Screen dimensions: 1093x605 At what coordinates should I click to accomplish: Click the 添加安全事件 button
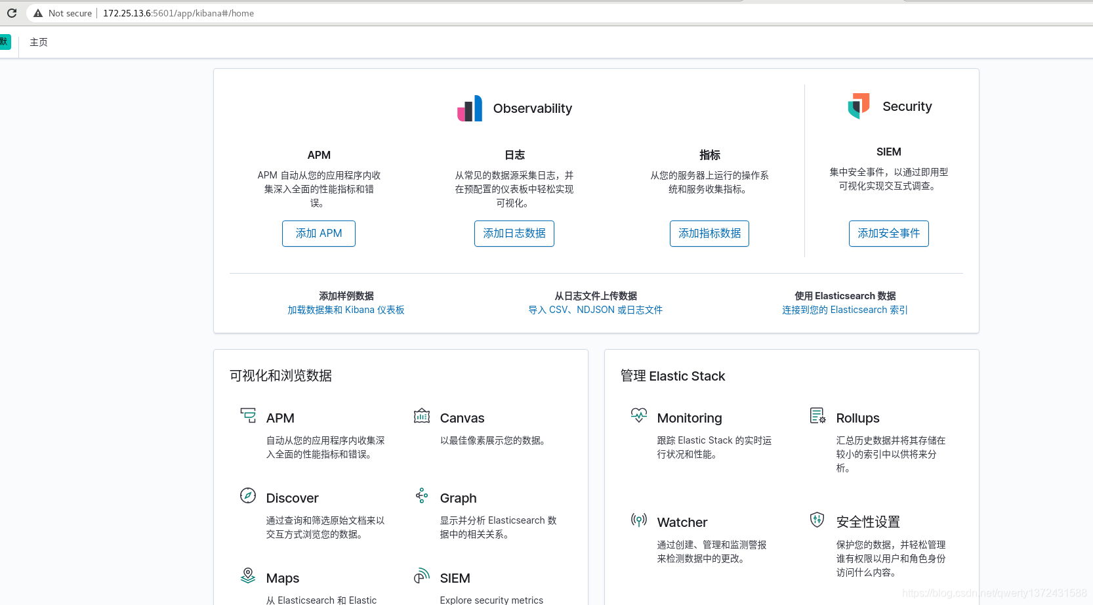[889, 234]
